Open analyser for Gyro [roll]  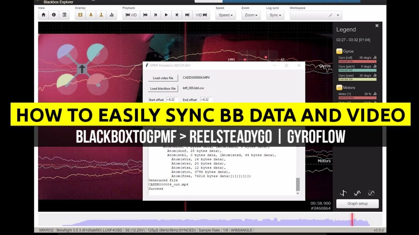point(375,57)
